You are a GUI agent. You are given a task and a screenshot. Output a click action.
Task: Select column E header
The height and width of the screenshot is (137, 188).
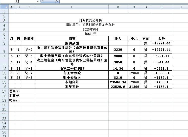tap(118, 7)
